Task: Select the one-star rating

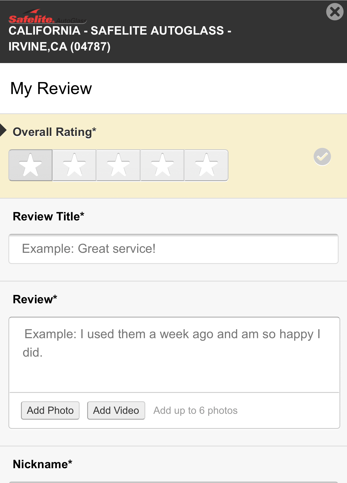Action: pyautogui.click(x=30, y=165)
